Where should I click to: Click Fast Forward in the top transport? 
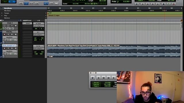(153, 4)
